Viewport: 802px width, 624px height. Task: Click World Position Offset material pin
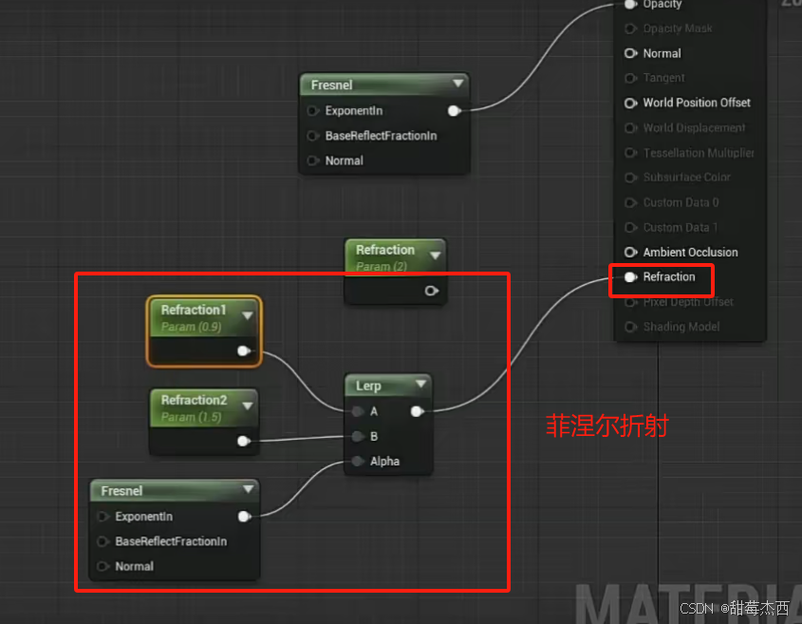tap(630, 103)
